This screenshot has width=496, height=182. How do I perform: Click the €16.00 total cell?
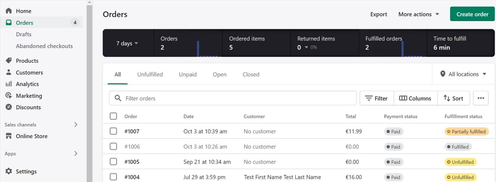tap(354, 177)
